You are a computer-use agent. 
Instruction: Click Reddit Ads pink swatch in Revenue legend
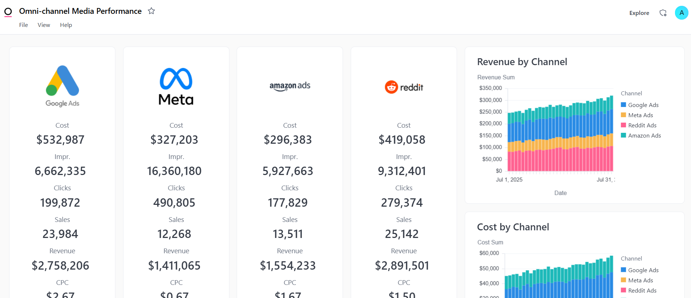tap(623, 125)
